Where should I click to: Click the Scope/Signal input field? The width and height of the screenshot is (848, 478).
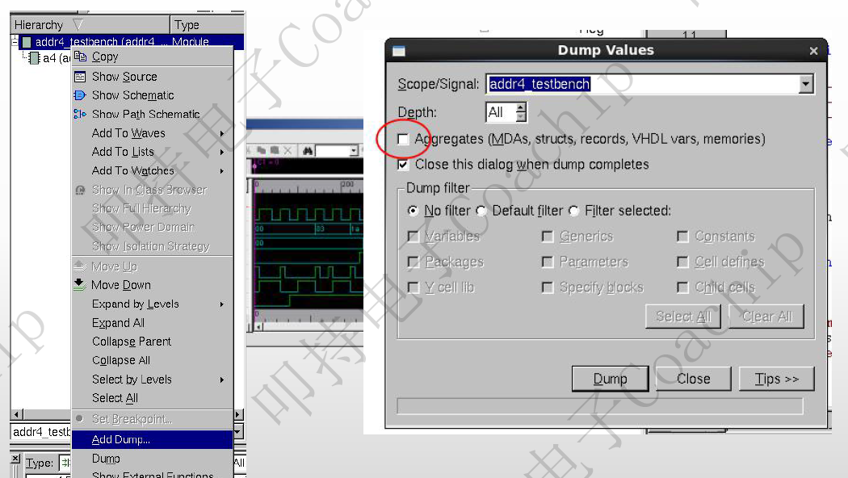tap(643, 84)
